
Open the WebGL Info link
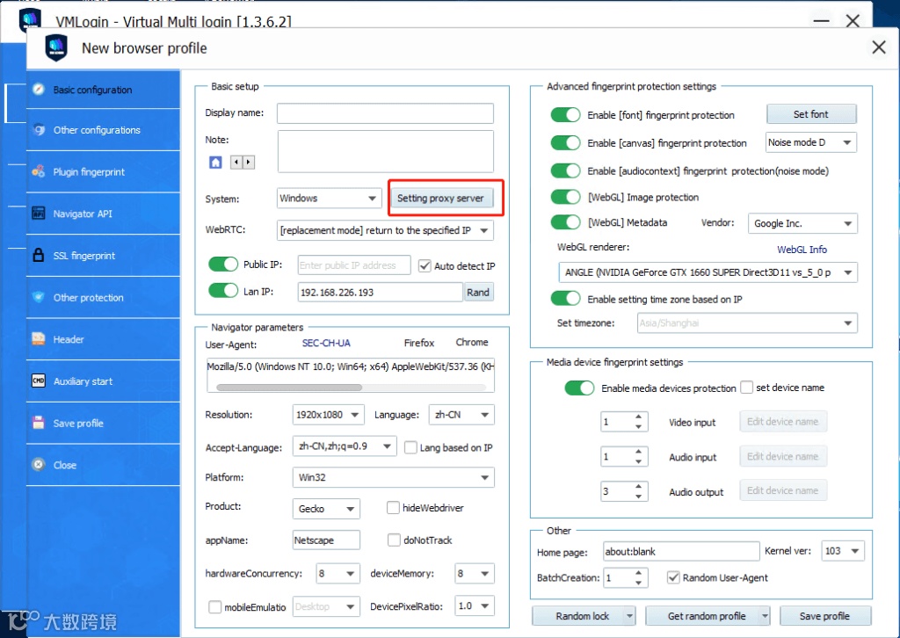click(x=802, y=250)
